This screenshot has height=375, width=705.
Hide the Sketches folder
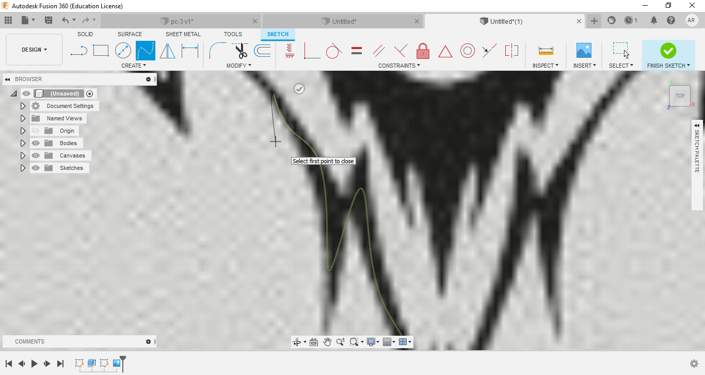[x=36, y=168]
